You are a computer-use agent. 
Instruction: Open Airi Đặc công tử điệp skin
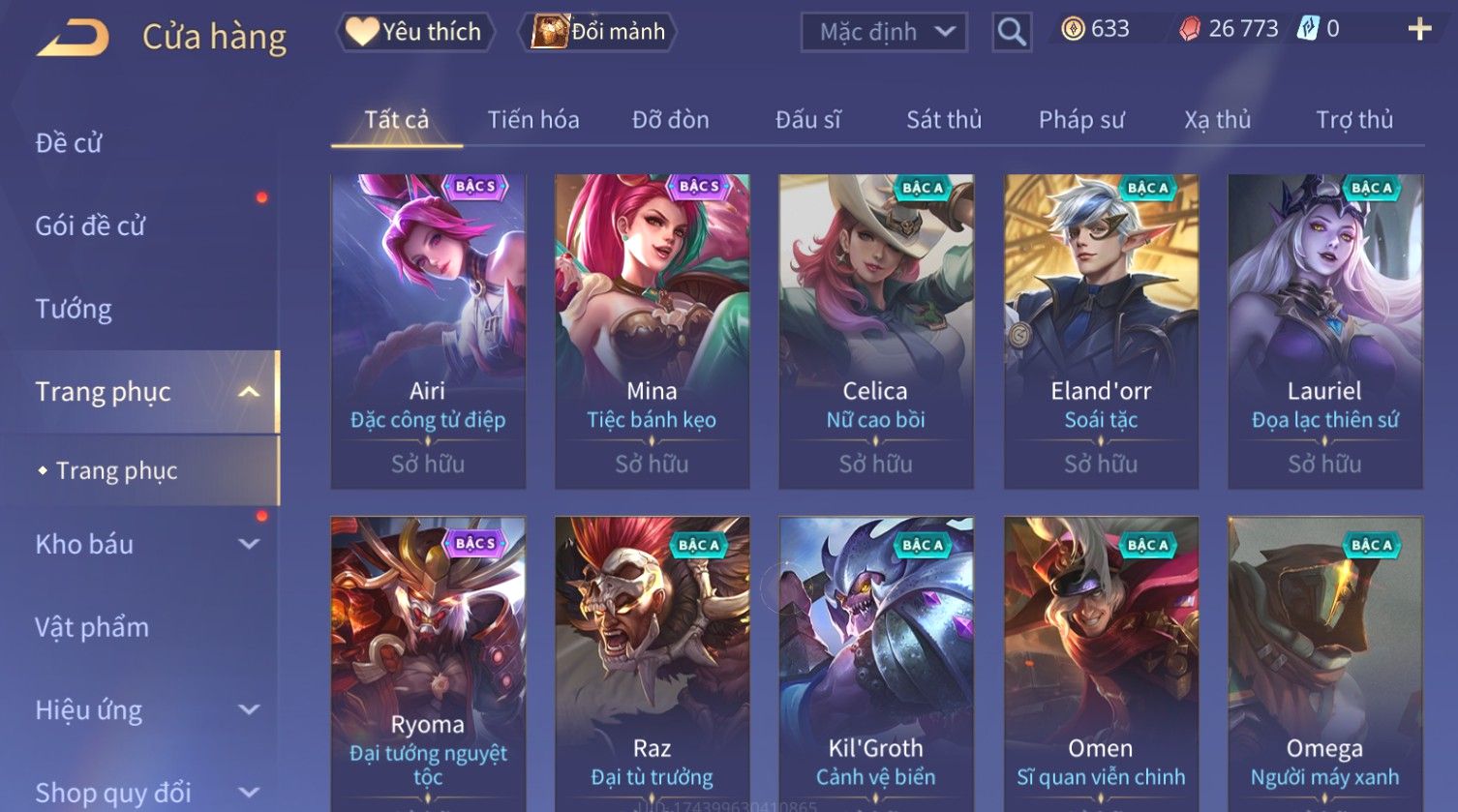click(428, 332)
